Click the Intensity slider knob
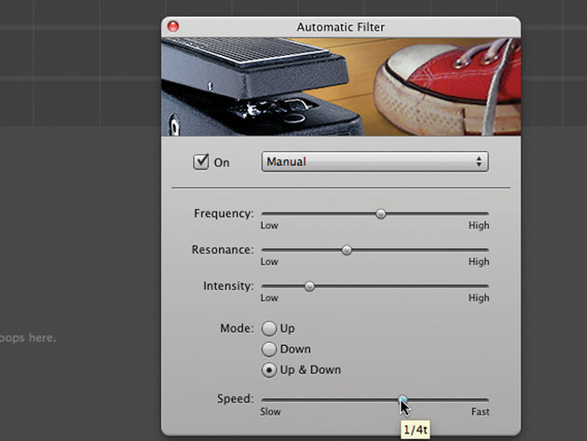The image size is (587, 441). coord(309,286)
